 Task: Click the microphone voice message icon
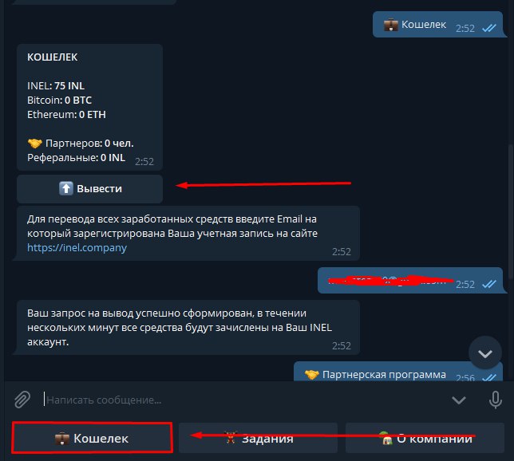point(495,400)
